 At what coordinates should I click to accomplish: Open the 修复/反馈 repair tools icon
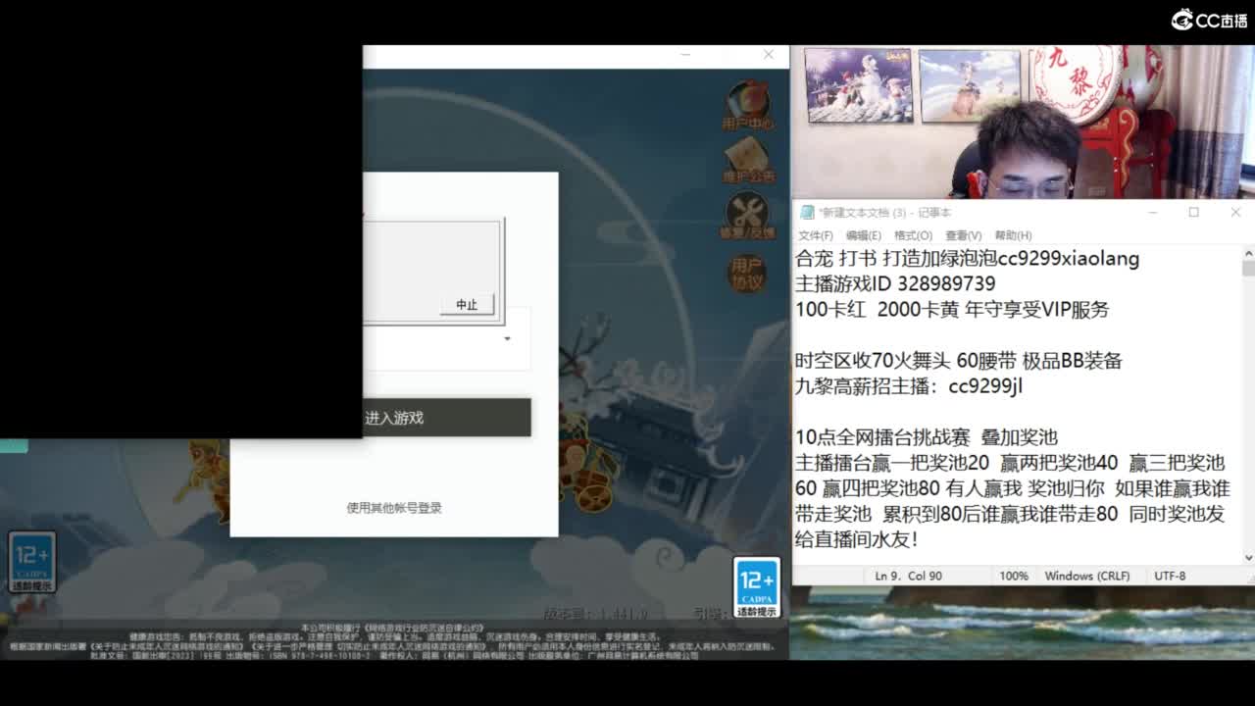pos(748,216)
